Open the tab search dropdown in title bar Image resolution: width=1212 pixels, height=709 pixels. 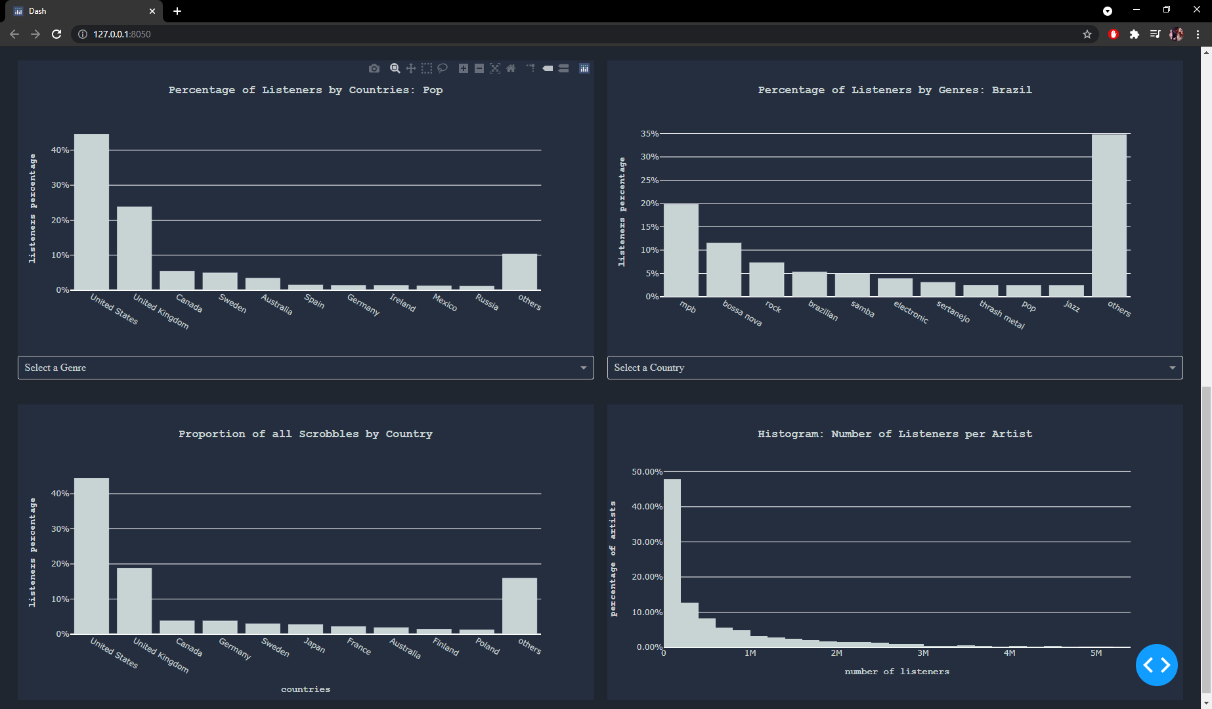1108,11
